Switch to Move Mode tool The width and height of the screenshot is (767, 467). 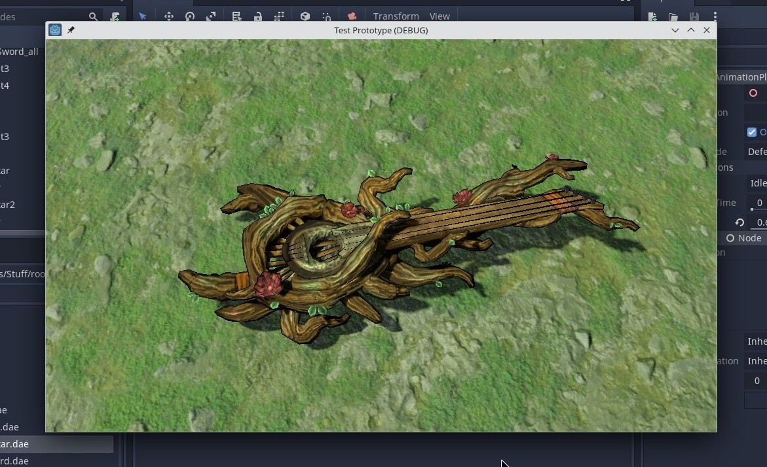pos(169,16)
